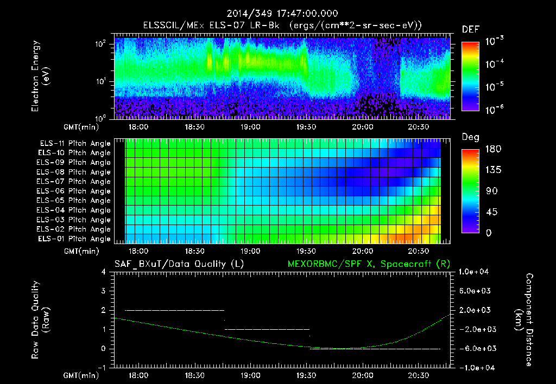Click the 18:30 time tick below the data quality plot
This screenshot has height=384, width=556.
(x=194, y=375)
